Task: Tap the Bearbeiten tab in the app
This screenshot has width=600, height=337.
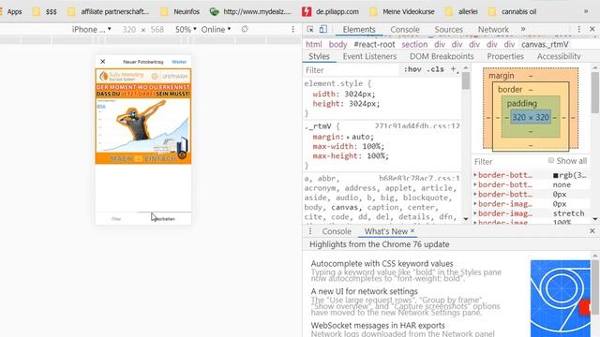Action: (164, 219)
